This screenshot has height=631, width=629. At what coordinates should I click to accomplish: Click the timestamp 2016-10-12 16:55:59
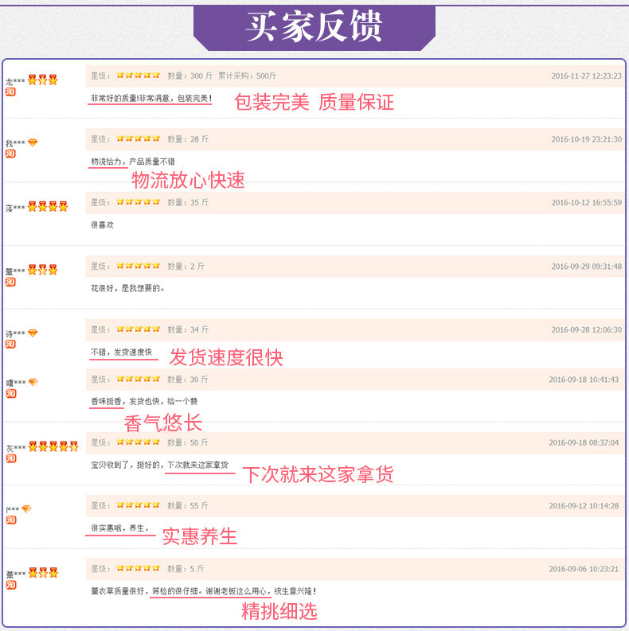point(586,202)
